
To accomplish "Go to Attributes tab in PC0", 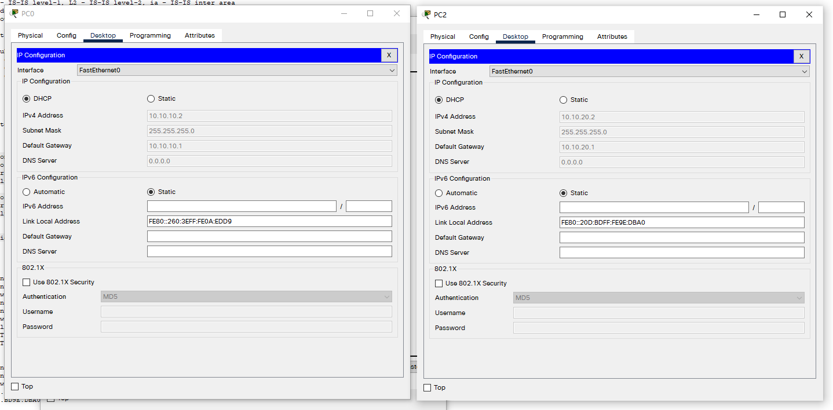I will click(x=200, y=35).
